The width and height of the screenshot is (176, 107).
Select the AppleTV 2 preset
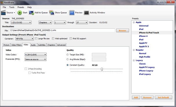pos(144,46)
